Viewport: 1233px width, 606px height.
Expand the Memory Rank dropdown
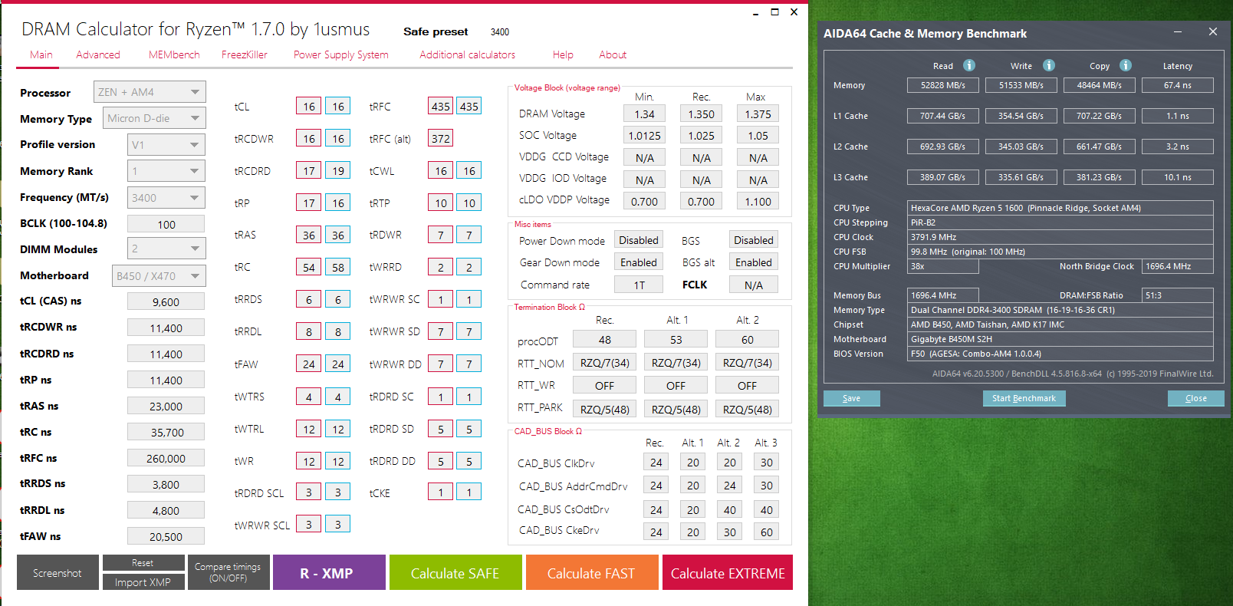[x=166, y=171]
